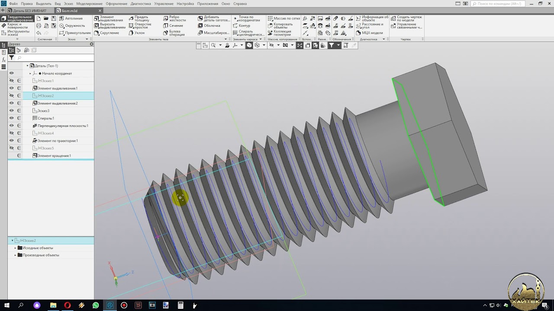Collapse the Деталь (Тел-1) tree node
The width and height of the screenshot is (554, 311).
coord(27,66)
